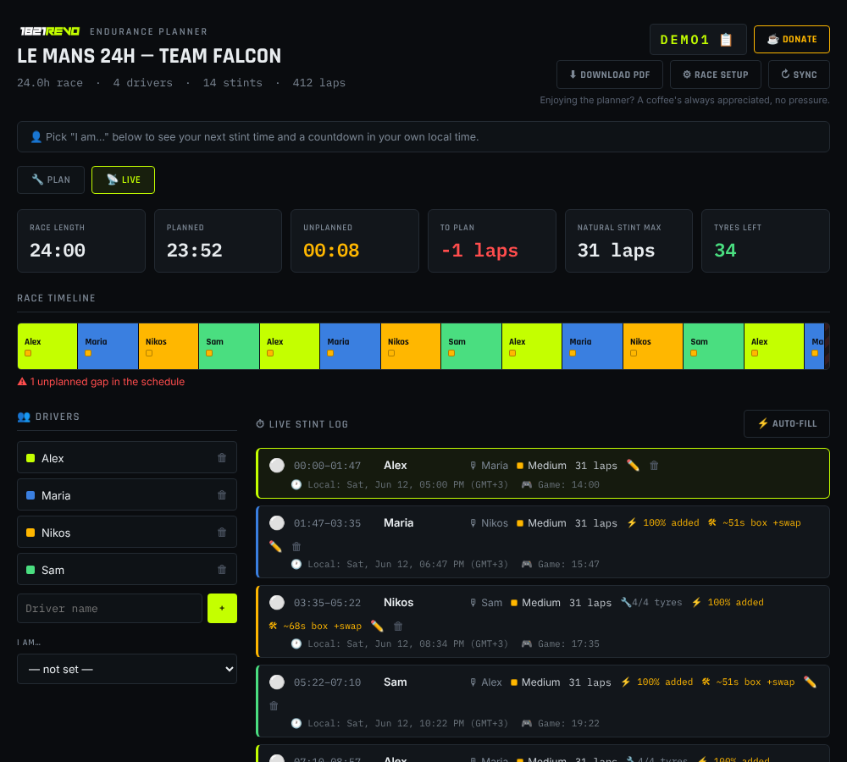The image size is (847, 762).
Task: Click Alex's yellow-green color swatch in Drivers
Action: (30, 459)
